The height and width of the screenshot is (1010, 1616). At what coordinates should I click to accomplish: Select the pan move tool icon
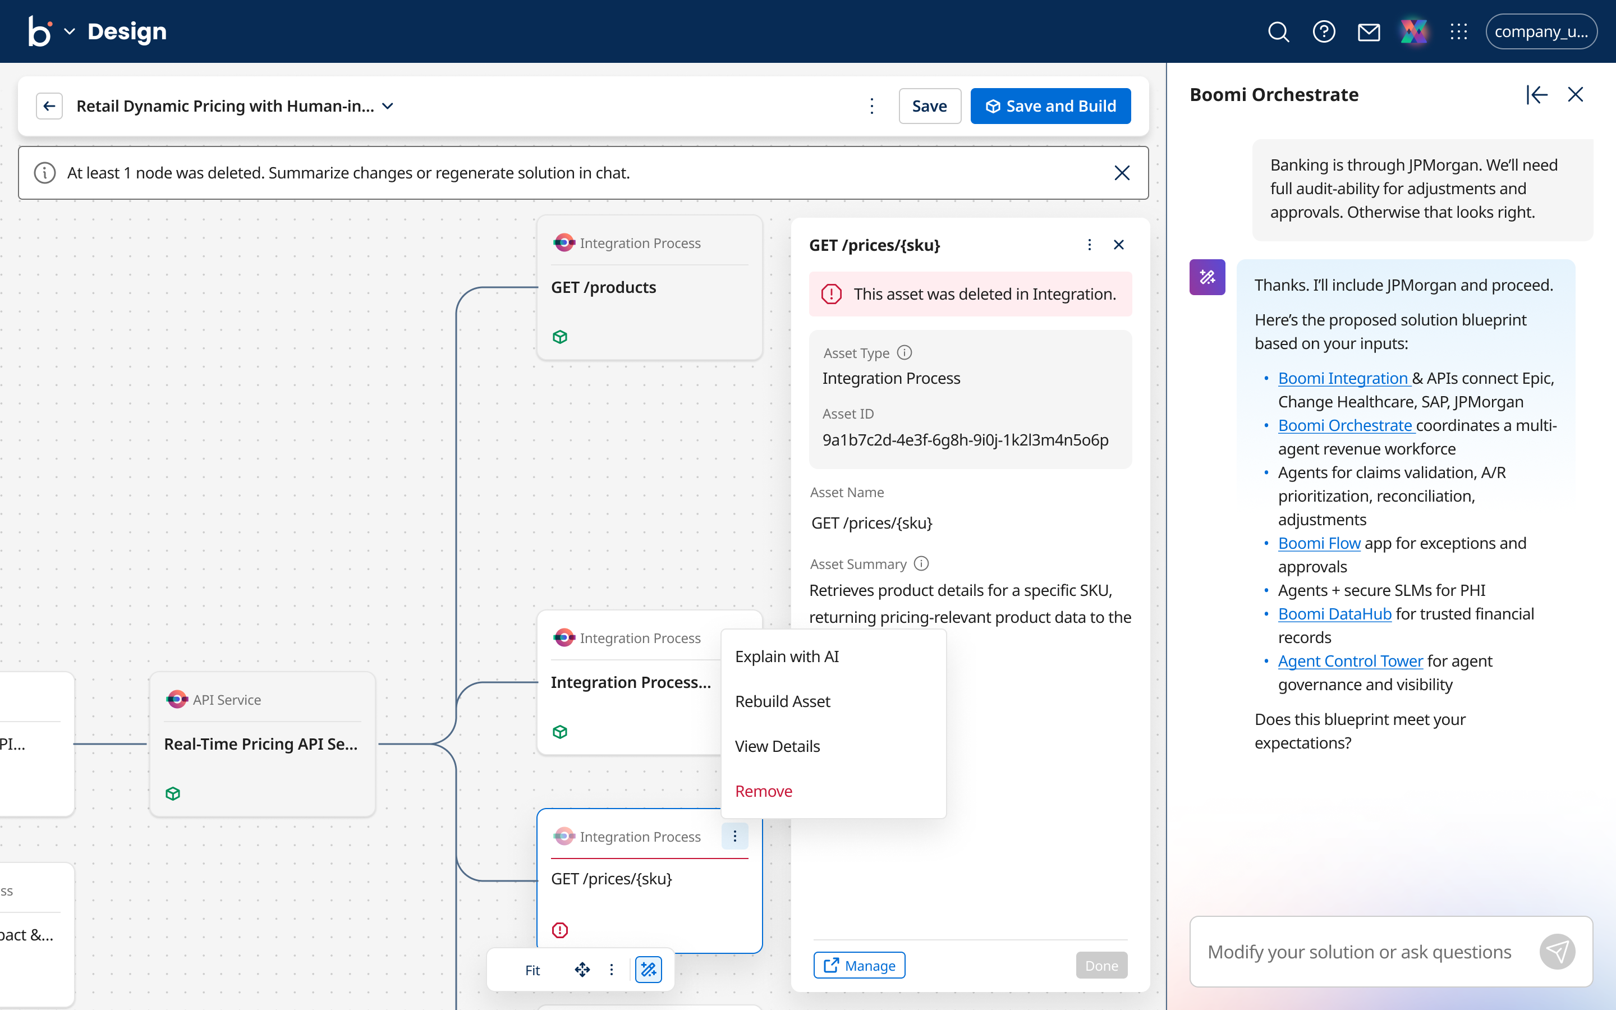tap(582, 970)
